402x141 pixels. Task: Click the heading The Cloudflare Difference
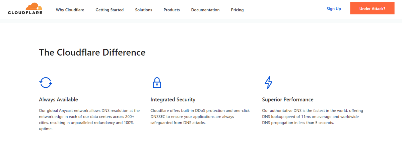tap(92, 53)
